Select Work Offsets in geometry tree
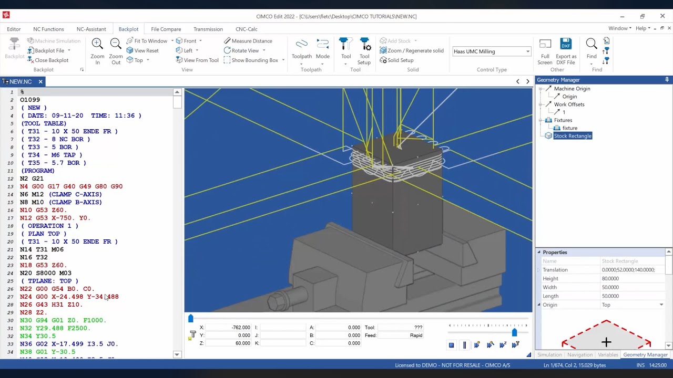Image resolution: width=673 pixels, height=378 pixels. pyautogui.click(x=569, y=104)
